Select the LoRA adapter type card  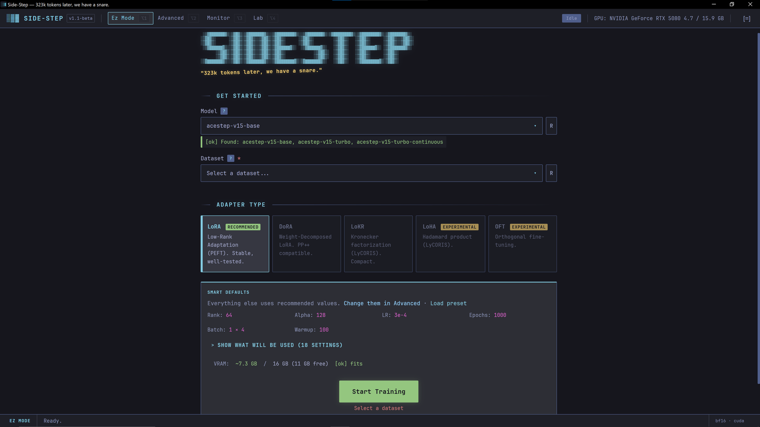pos(235,244)
